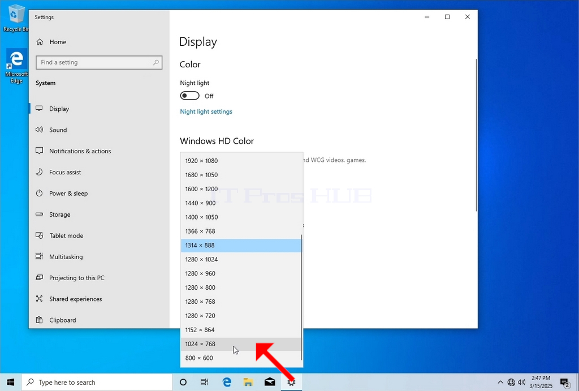
Task: Click the Sound speaker icon in sidebar
Action: 39,130
